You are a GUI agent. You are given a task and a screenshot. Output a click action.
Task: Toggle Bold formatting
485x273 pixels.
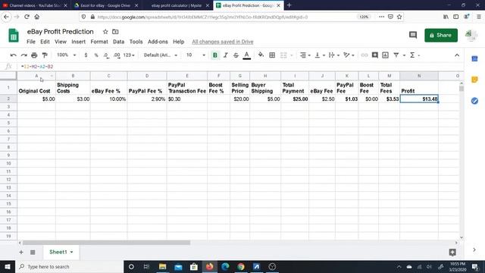215,55
